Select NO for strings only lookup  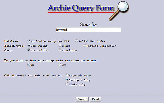click(x=28, y=64)
